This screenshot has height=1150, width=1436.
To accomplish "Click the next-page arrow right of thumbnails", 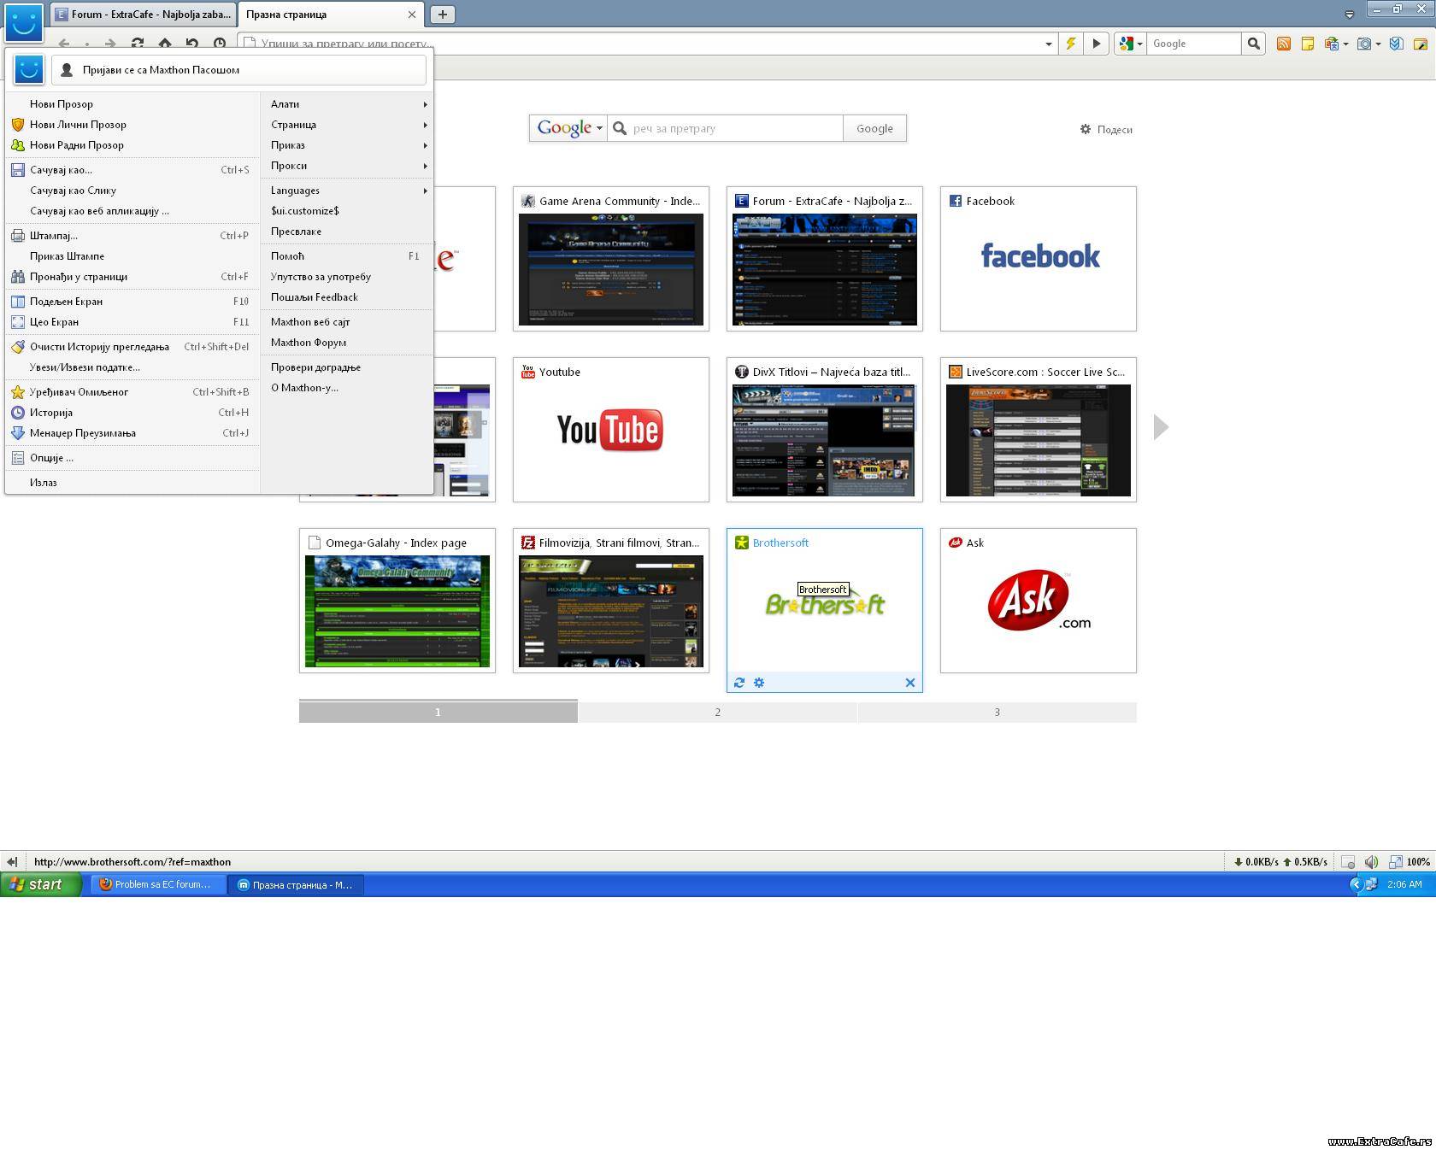I will (1160, 427).
